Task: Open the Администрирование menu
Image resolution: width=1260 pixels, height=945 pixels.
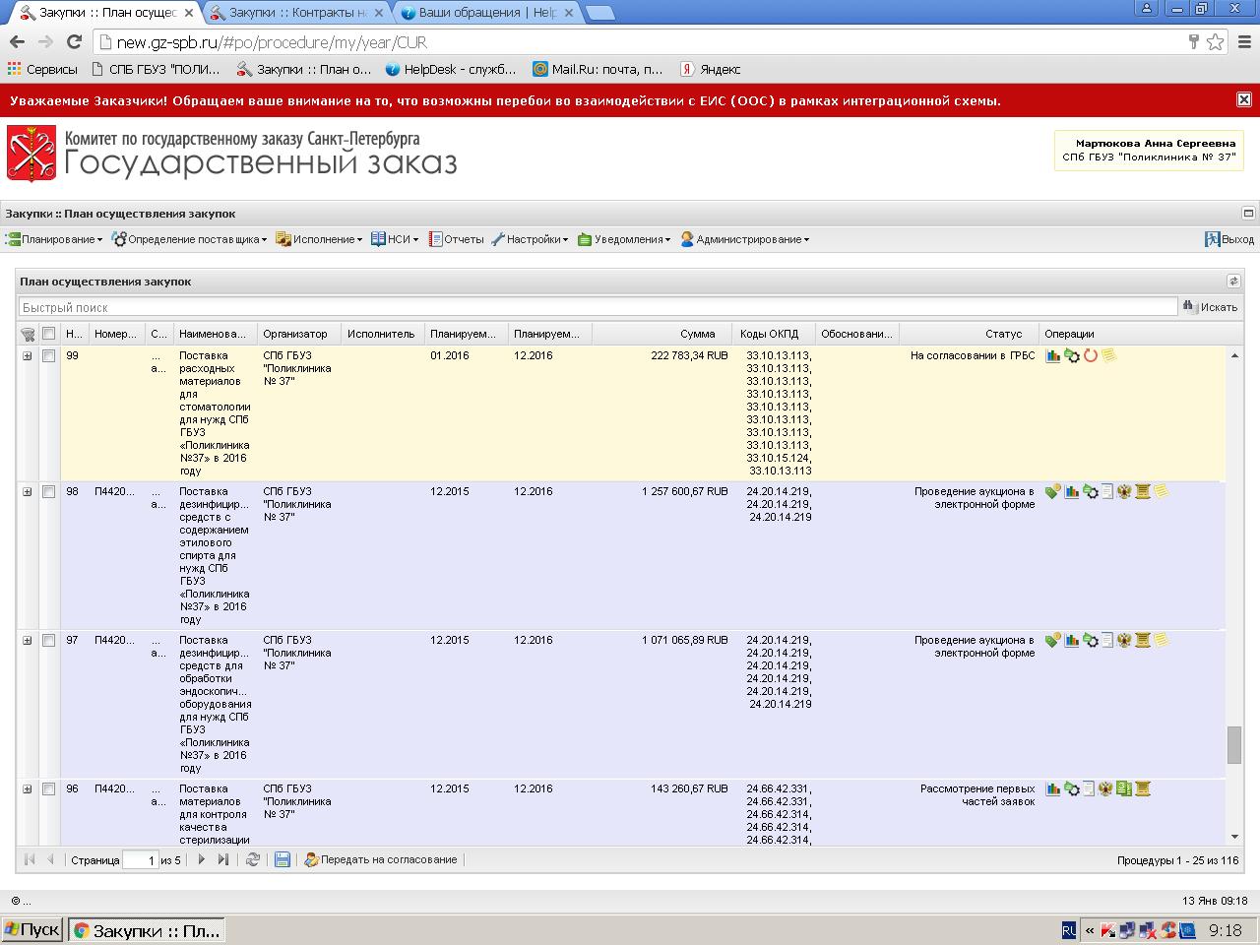Action: (x=745, y=239)
